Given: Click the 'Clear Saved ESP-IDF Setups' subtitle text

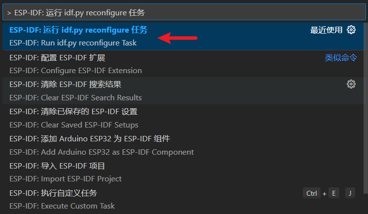Looking at the screenshot, I should tap(74, 125).
